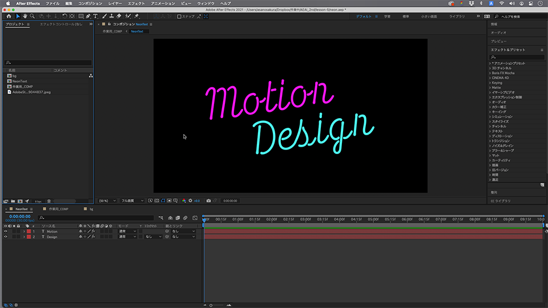Expand the Design layer properties
Screen dimensions: 548x308
coord(24,237)
